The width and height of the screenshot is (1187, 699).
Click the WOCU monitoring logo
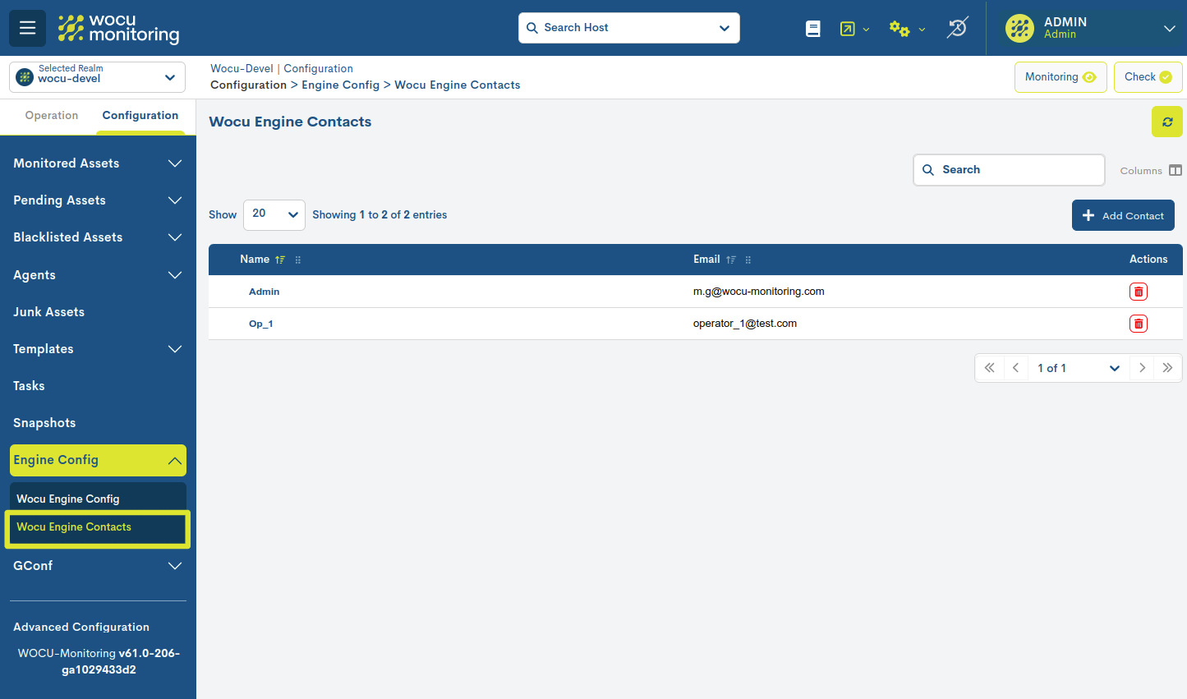tap(118, 28)
